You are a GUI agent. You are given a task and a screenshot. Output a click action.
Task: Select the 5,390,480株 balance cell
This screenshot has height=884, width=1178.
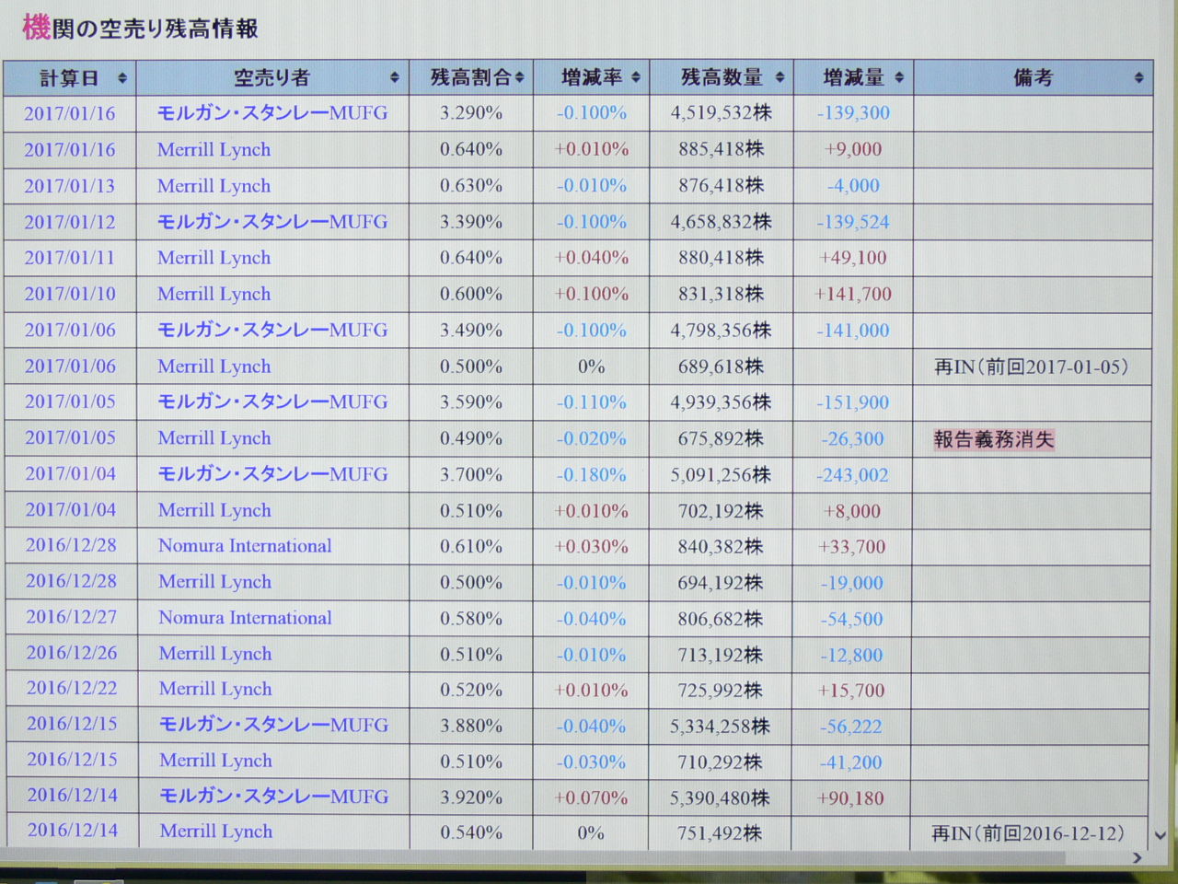coord(720,798)
